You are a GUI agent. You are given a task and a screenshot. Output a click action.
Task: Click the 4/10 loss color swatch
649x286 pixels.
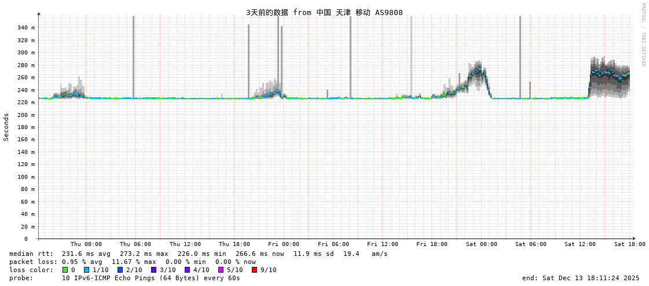tap(187, 270)
